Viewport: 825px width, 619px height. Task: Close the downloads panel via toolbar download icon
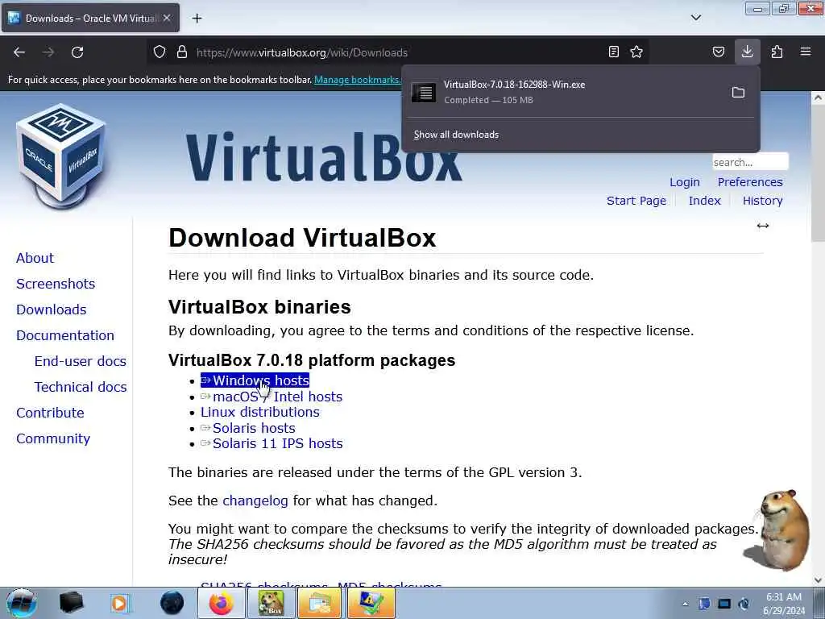(747, 52)
